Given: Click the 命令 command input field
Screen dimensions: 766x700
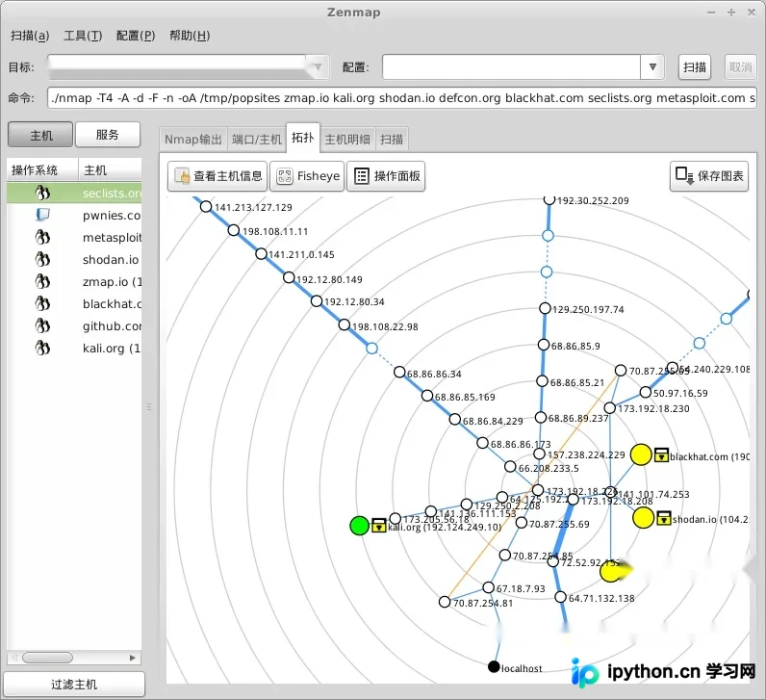Looking at the screenshot, I should click(x=402, y=98).
